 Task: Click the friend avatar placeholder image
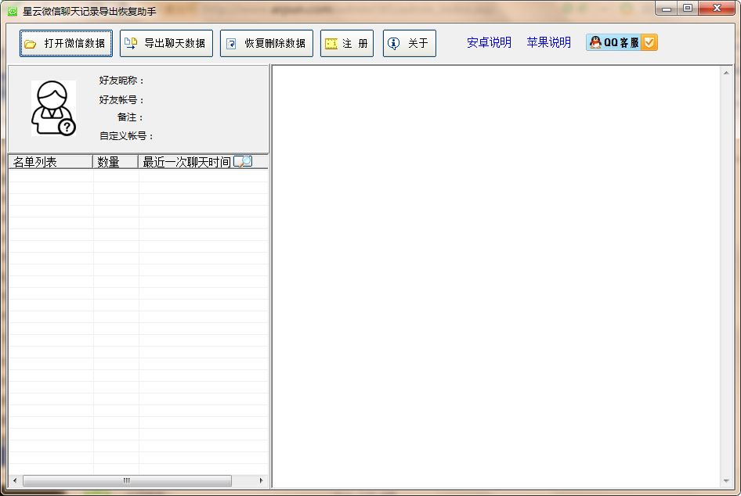[x=53, y=108]
